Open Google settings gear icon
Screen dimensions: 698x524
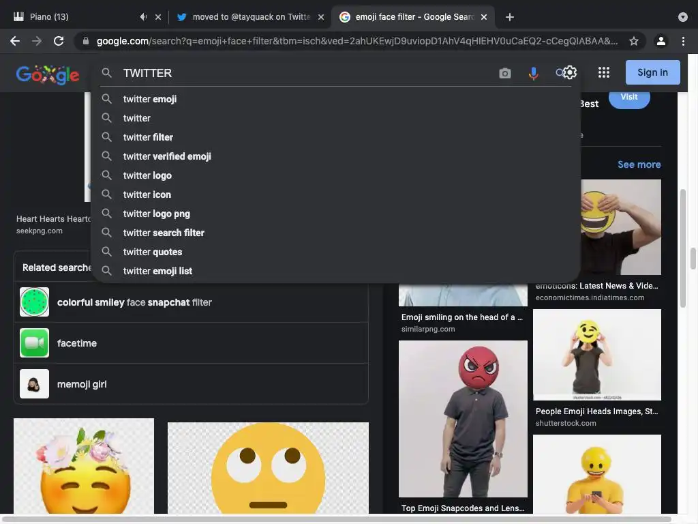(570, 72)
